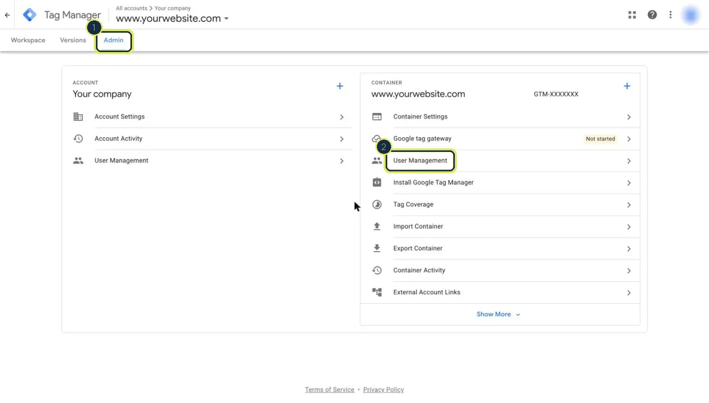Click the plus icon to create account
Viewport: 709px width, 403px height.
click(340, 86)
